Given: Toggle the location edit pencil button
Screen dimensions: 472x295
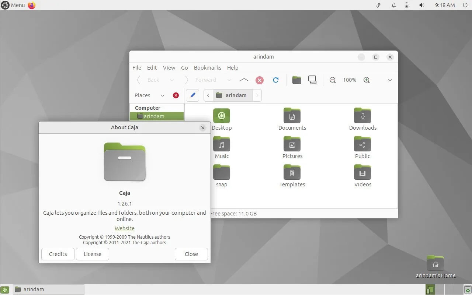Looking at the screenshot, I should tap(192, 95).
